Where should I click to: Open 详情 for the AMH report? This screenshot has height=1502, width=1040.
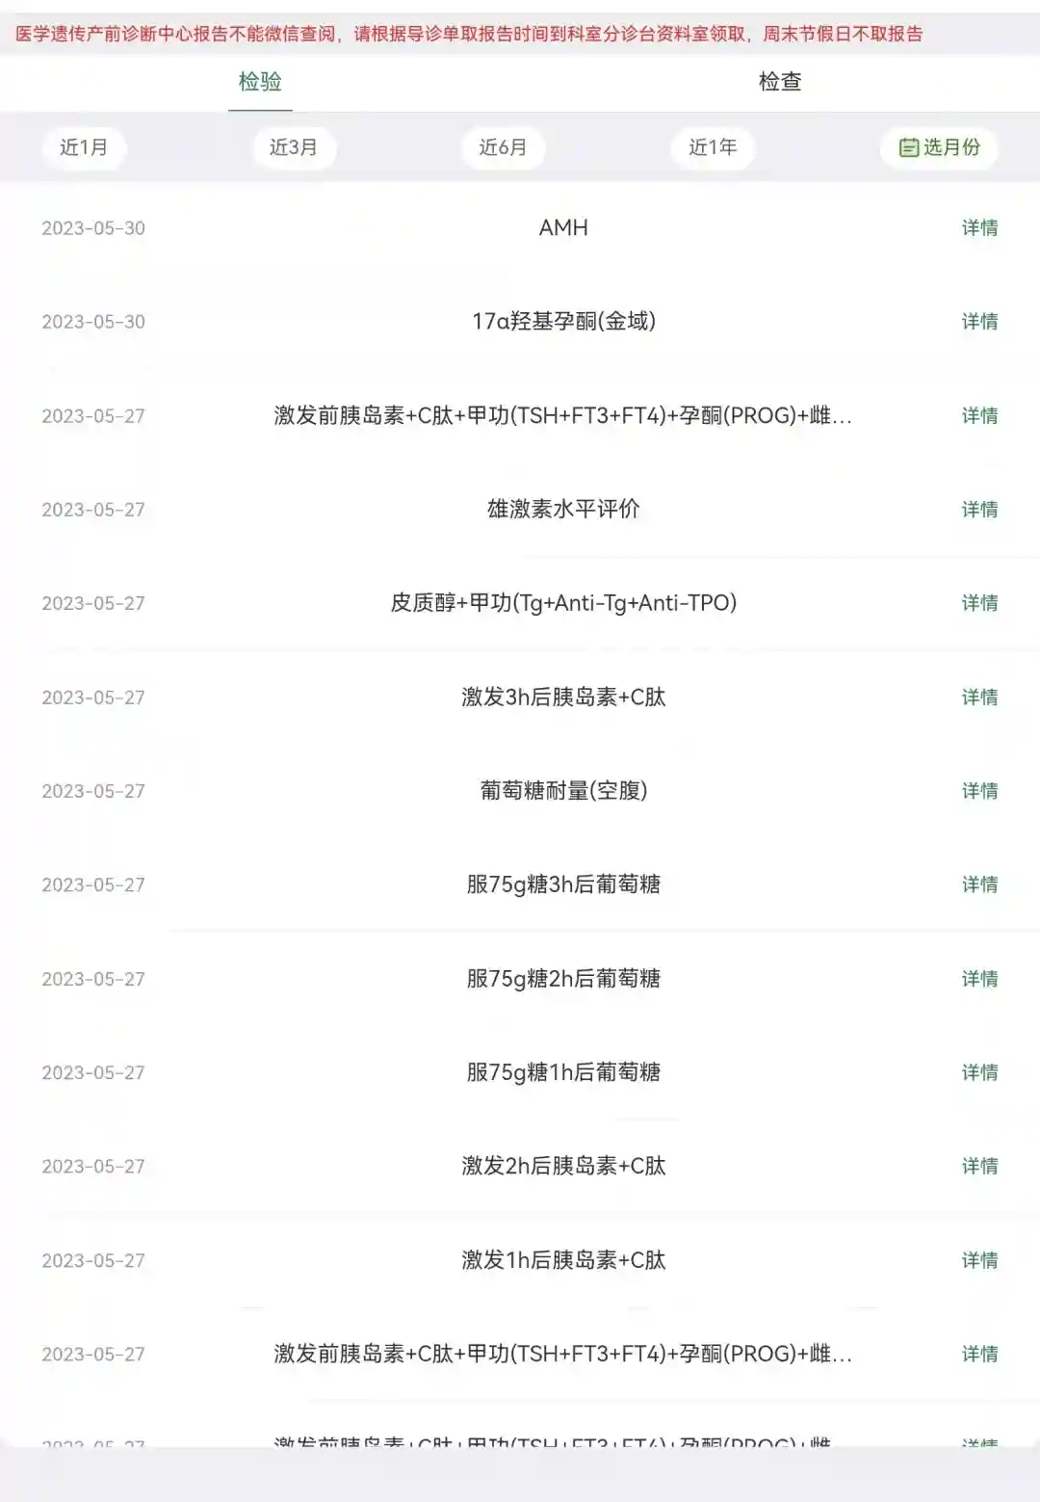(979, 228)
